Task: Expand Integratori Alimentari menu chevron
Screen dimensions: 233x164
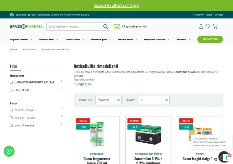Action: (x=31, y=39)
